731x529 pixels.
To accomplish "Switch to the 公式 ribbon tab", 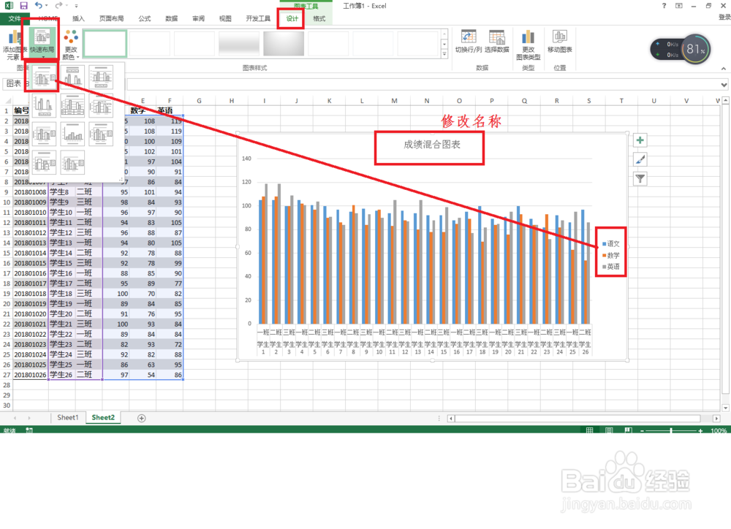I will [145, 19].
